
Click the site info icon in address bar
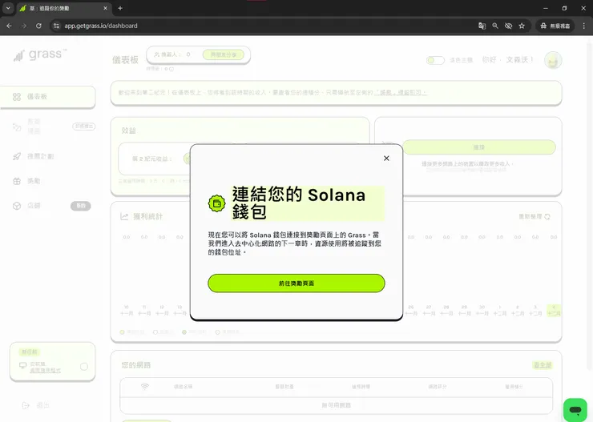56,26
